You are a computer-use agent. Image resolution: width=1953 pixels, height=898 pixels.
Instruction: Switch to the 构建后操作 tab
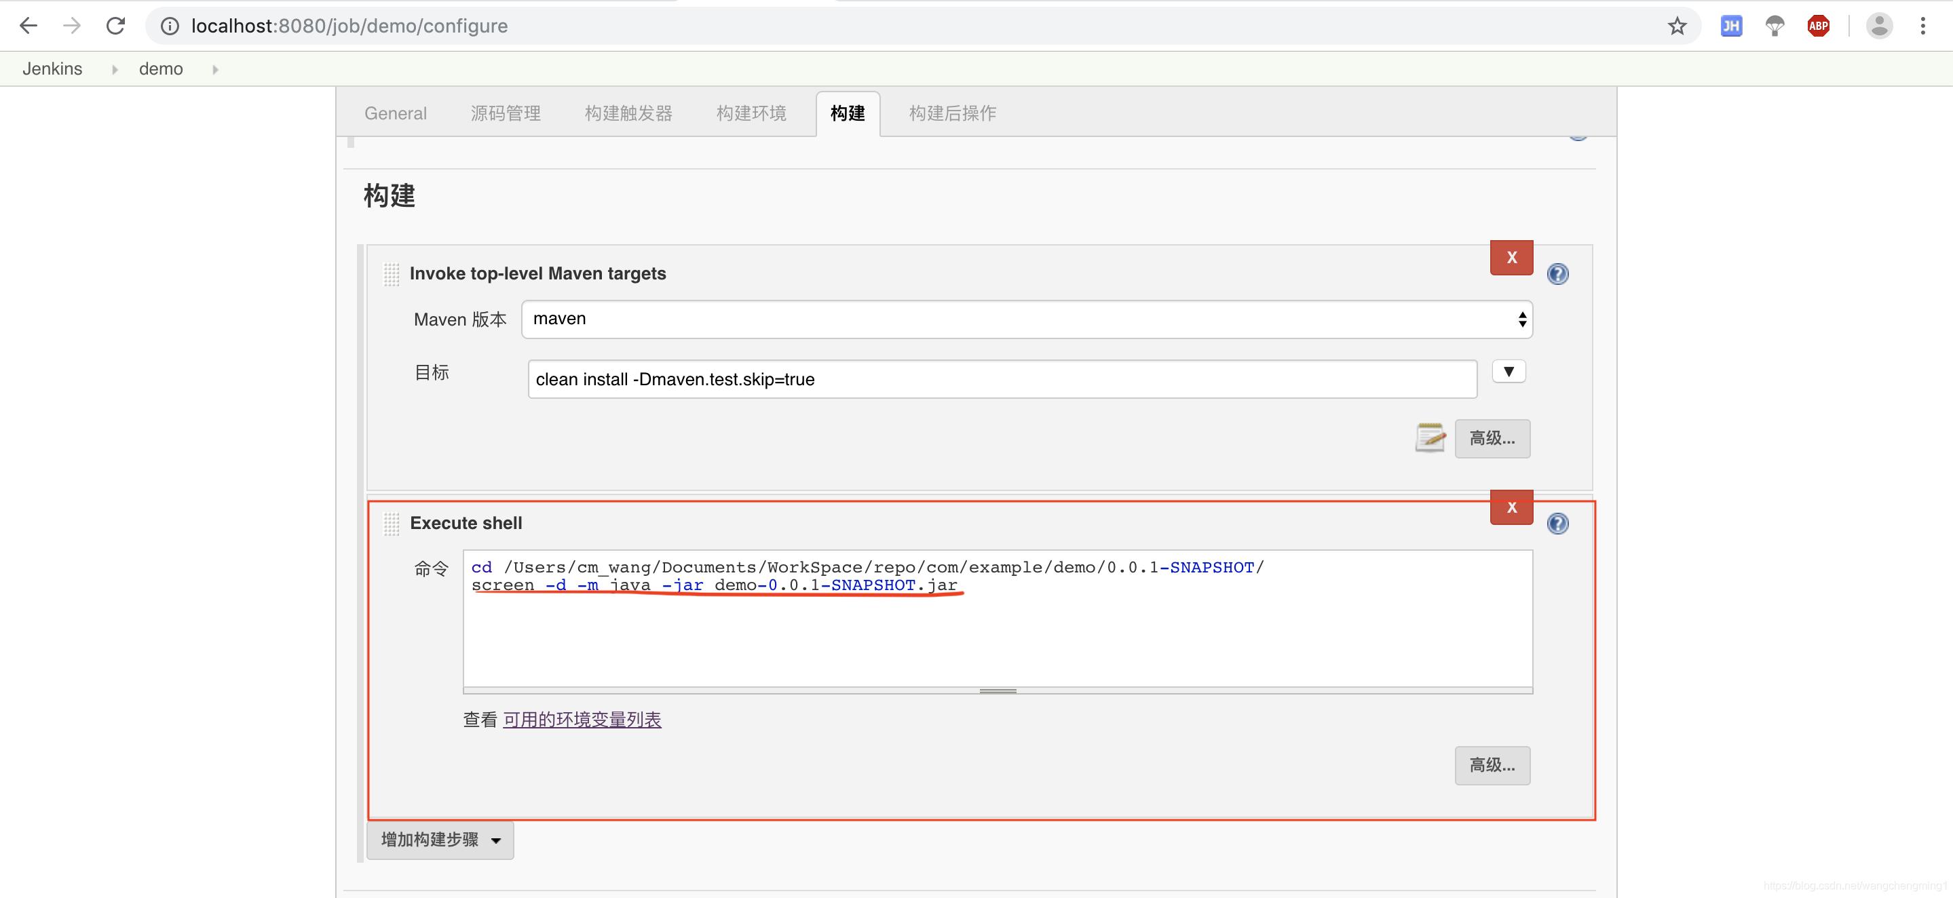pyautogui.click(x=952, y=114)
